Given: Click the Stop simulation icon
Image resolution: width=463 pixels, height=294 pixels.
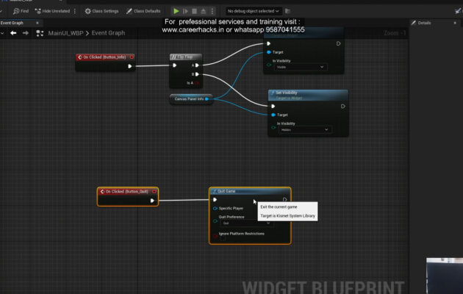Looking at the screenshot, I should point(193,11).
